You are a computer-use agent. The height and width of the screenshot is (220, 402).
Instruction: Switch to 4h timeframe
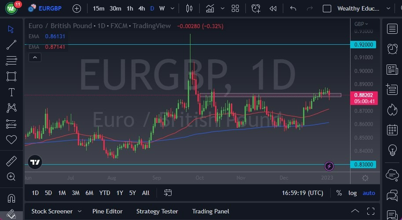click(x=142, y=8)
